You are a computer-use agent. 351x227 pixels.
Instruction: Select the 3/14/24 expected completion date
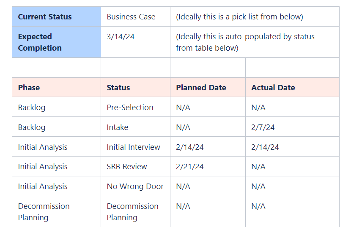121,37
